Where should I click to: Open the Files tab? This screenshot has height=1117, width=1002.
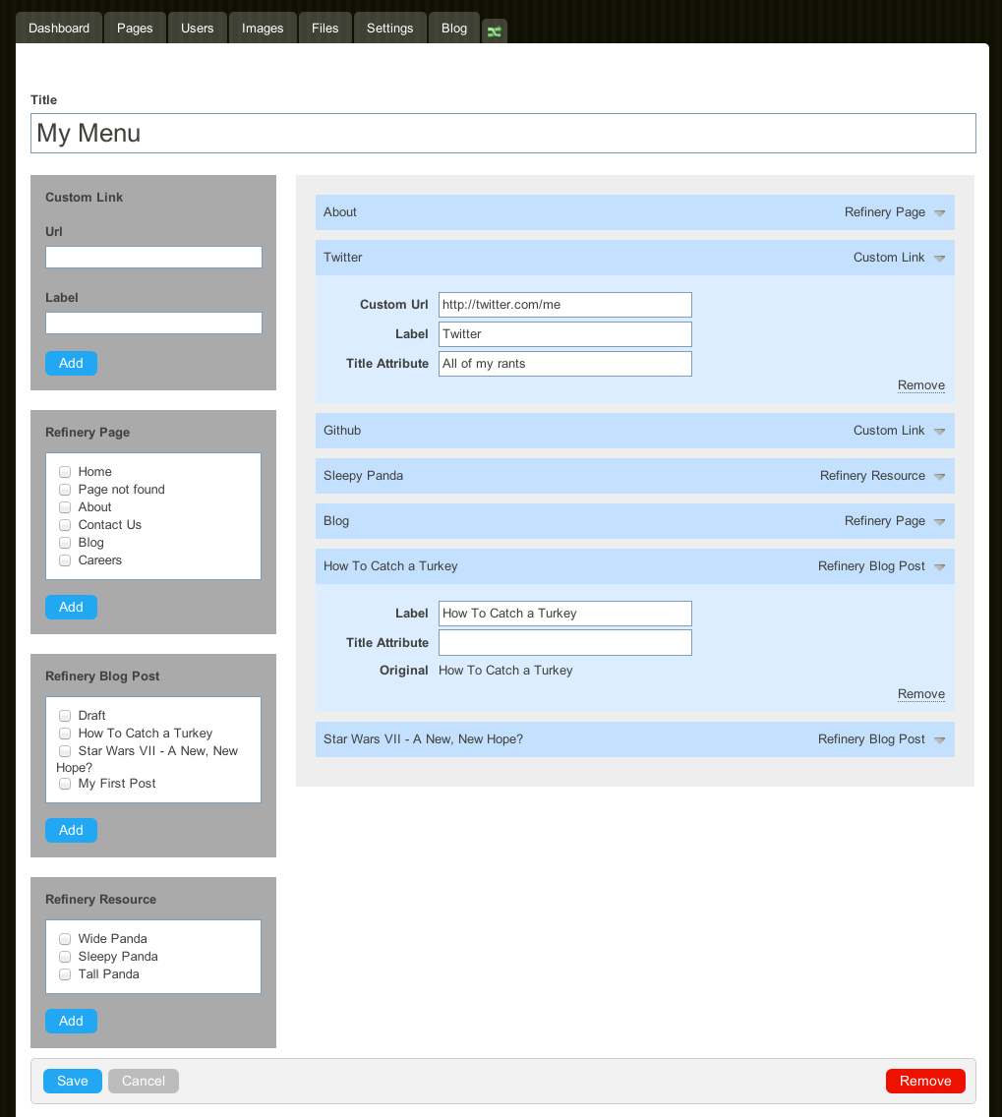point(324,28)
